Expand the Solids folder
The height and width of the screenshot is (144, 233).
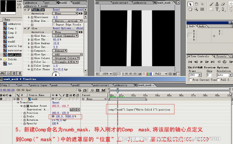1,59
